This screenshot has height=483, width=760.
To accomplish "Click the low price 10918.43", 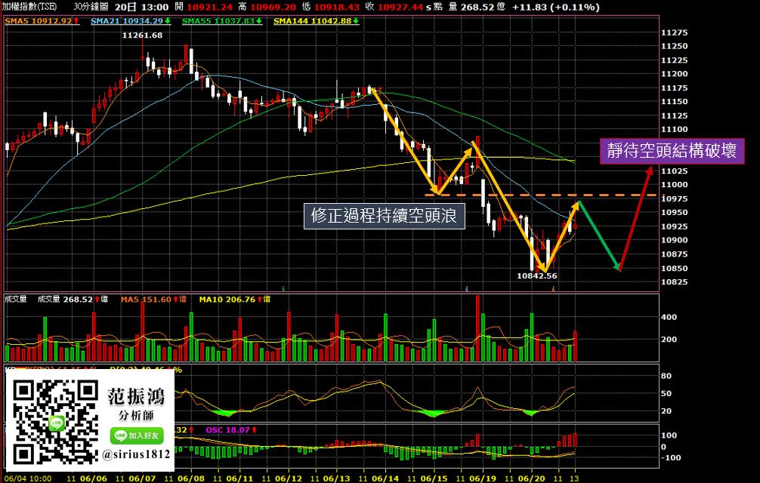I will [x=337, y=8].
